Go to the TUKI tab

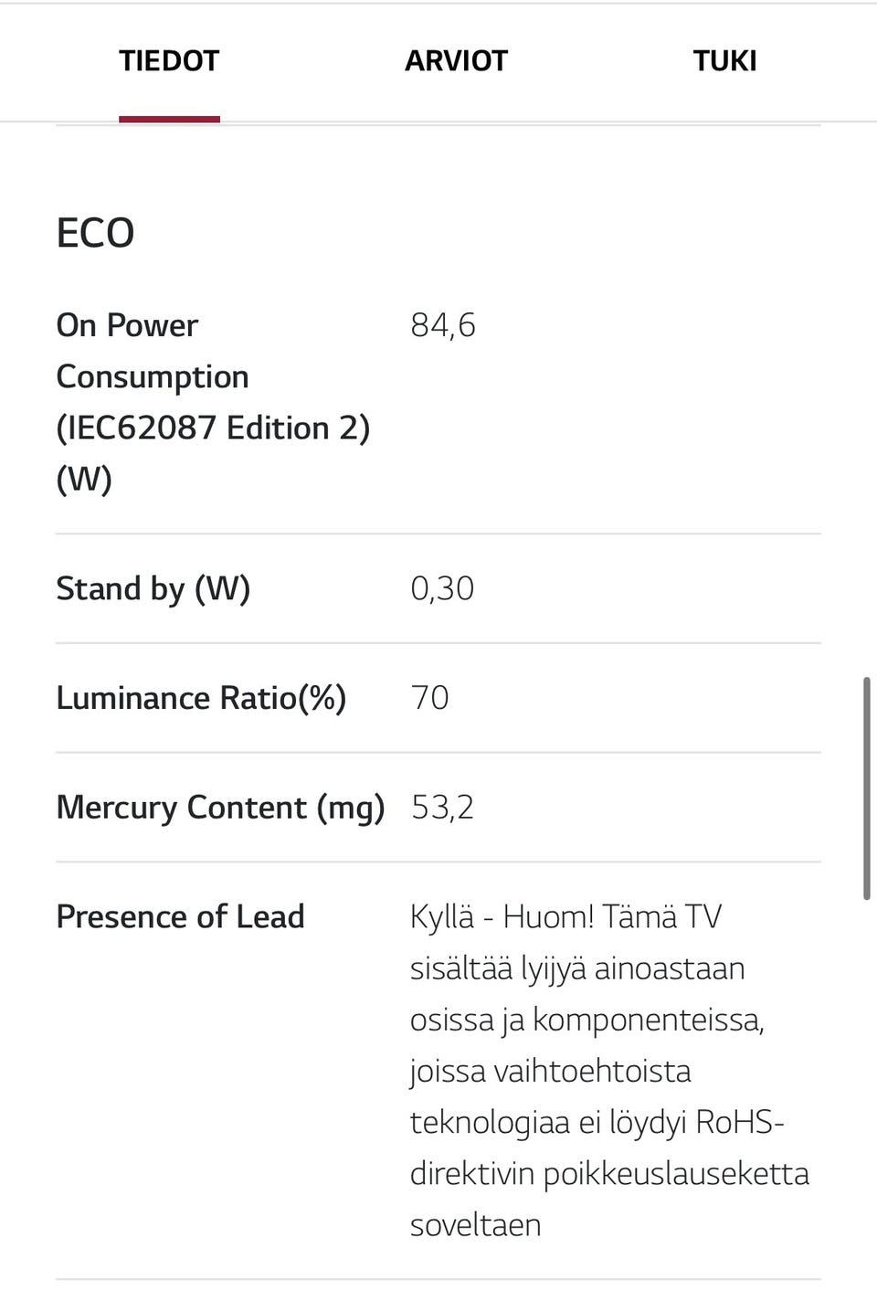click(x=724, y=61)
